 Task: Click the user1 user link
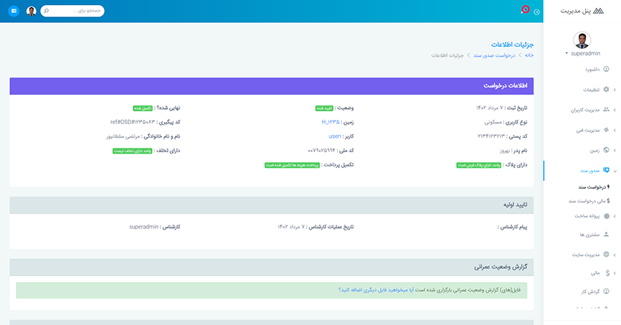point(334,136)
